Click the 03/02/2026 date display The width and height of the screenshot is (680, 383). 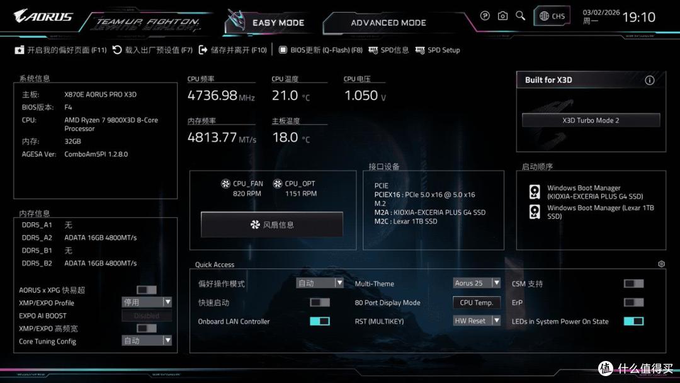click(601, 13)
